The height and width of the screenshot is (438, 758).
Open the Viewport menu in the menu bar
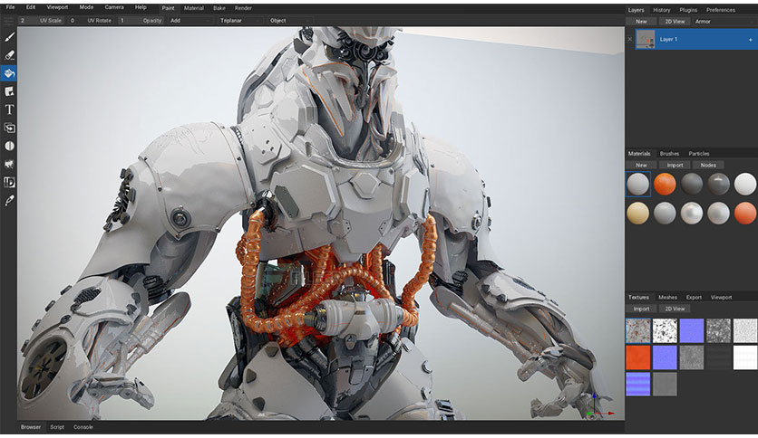[x=57, y=7]
